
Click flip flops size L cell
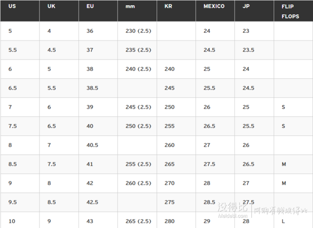pos(294,220)
